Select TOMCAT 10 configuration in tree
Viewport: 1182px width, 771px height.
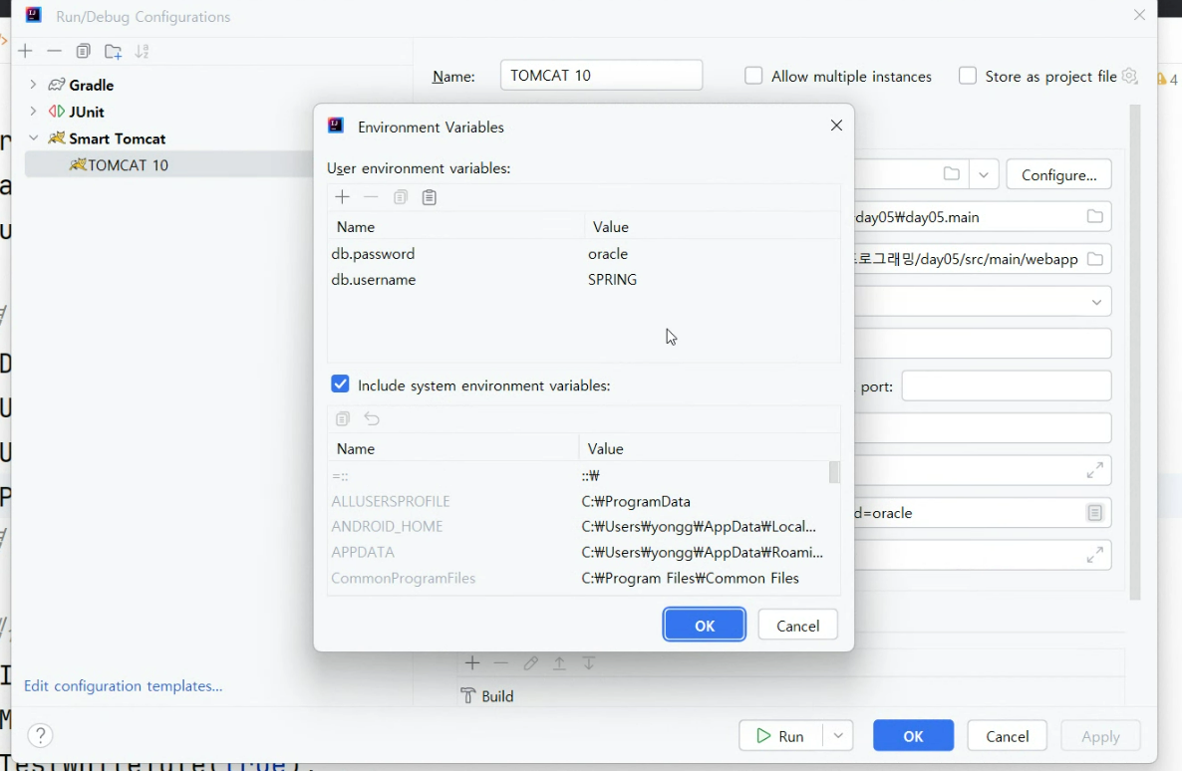(169, 164)
